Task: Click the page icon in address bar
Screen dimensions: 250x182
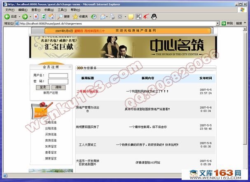Action: [17, 23]
